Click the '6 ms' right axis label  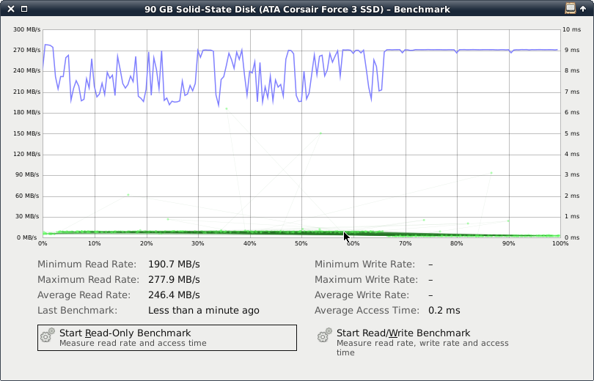[x=571, y=112]
